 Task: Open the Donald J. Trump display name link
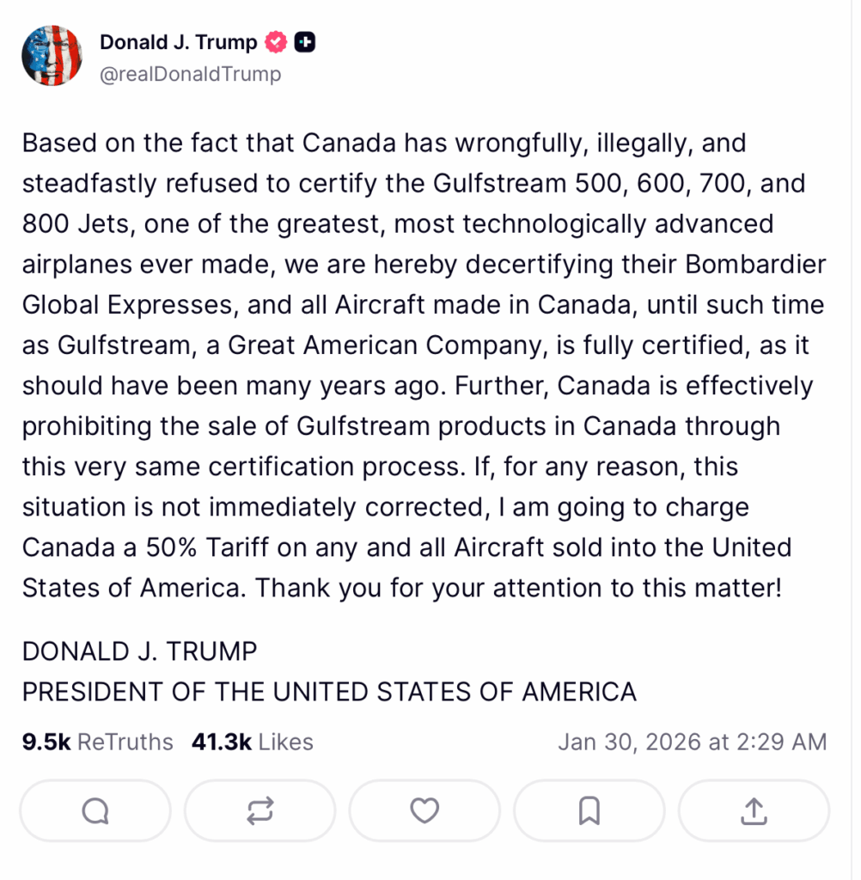point(178,41)
